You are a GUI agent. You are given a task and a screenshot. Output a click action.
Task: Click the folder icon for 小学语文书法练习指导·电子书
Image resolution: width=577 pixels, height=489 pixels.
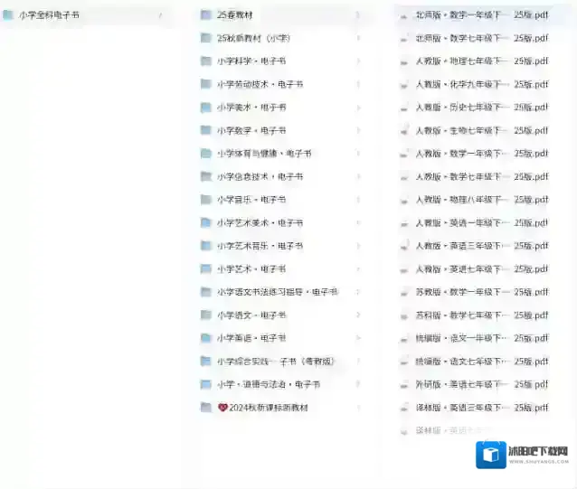point(205,292)
